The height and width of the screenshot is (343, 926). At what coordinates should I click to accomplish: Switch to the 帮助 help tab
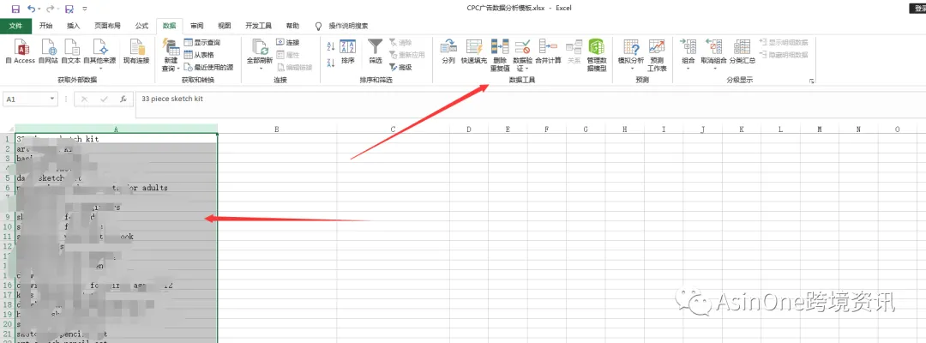[x=292, y=26]
